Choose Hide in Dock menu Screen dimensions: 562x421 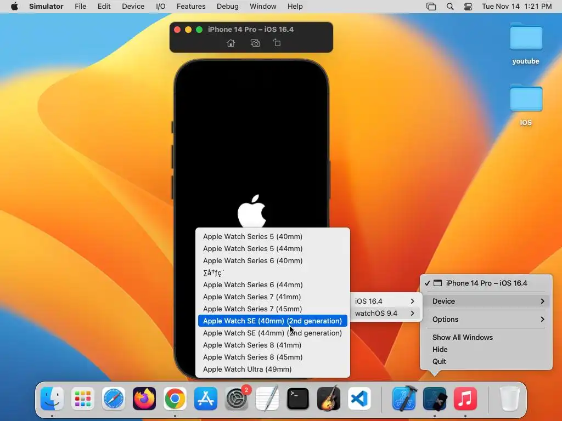486,349
